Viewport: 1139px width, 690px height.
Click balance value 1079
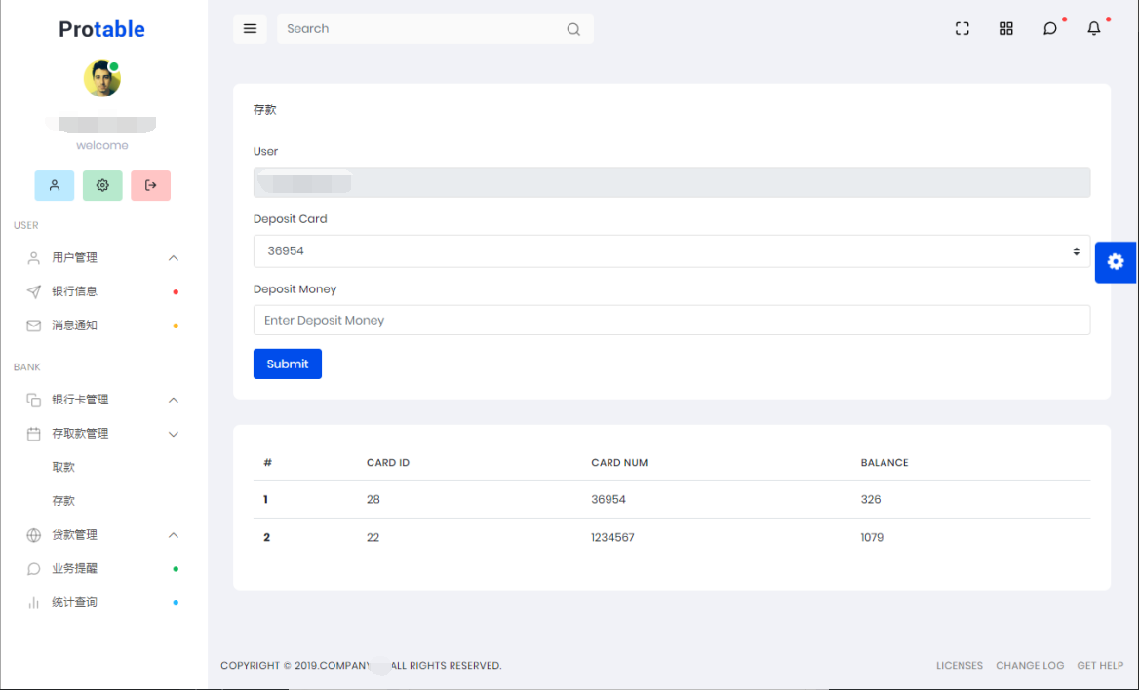click(872, 537)
